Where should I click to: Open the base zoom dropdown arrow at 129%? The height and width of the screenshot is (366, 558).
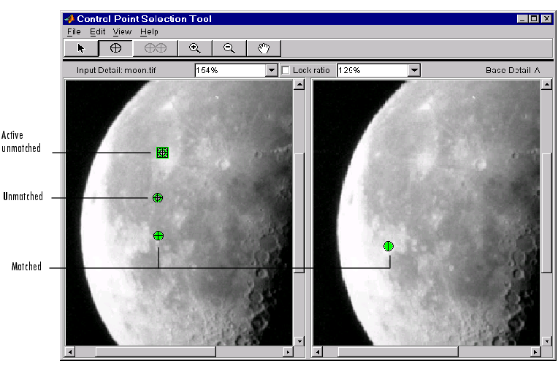[x=414, y=70]
